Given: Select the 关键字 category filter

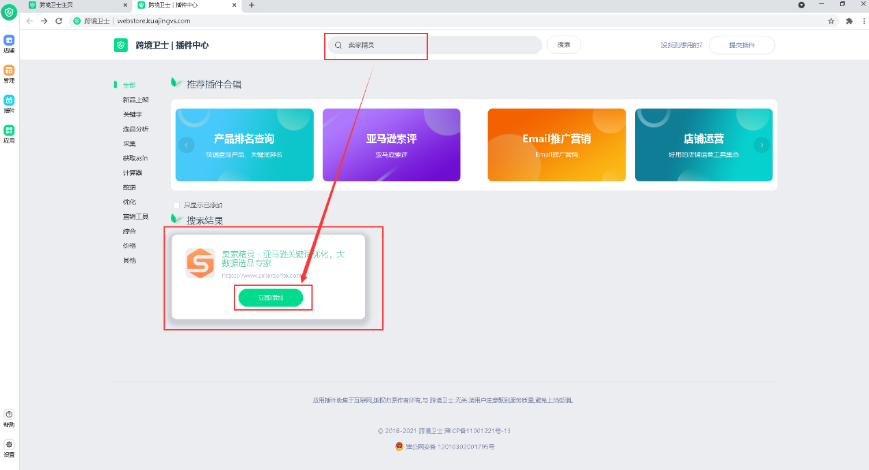Looking at the screenshot, I should click(x=131, y=114).
